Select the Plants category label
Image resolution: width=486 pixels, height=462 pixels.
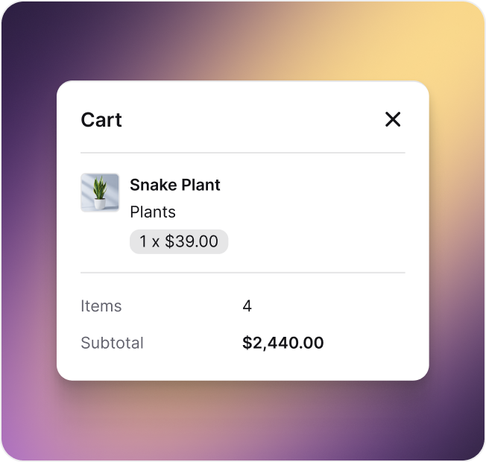(x=153, y=212)
